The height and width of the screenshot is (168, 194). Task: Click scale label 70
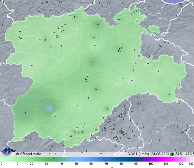(106, 164)
